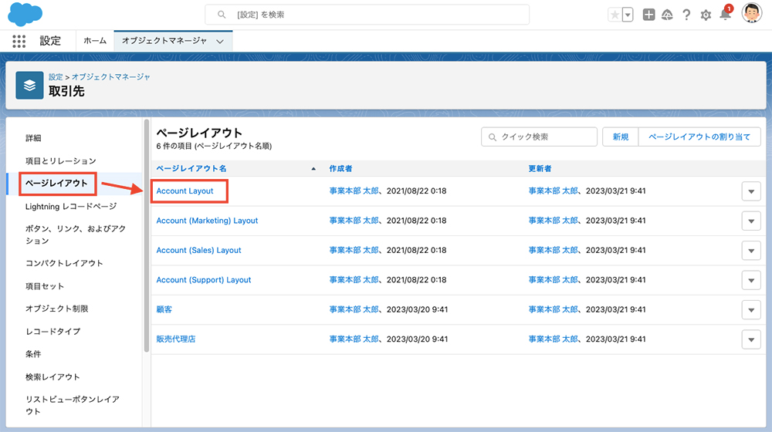This screenshot has height=432, width=772.
Task: Open the user profile avatar
Action: (x=751, y=13)
